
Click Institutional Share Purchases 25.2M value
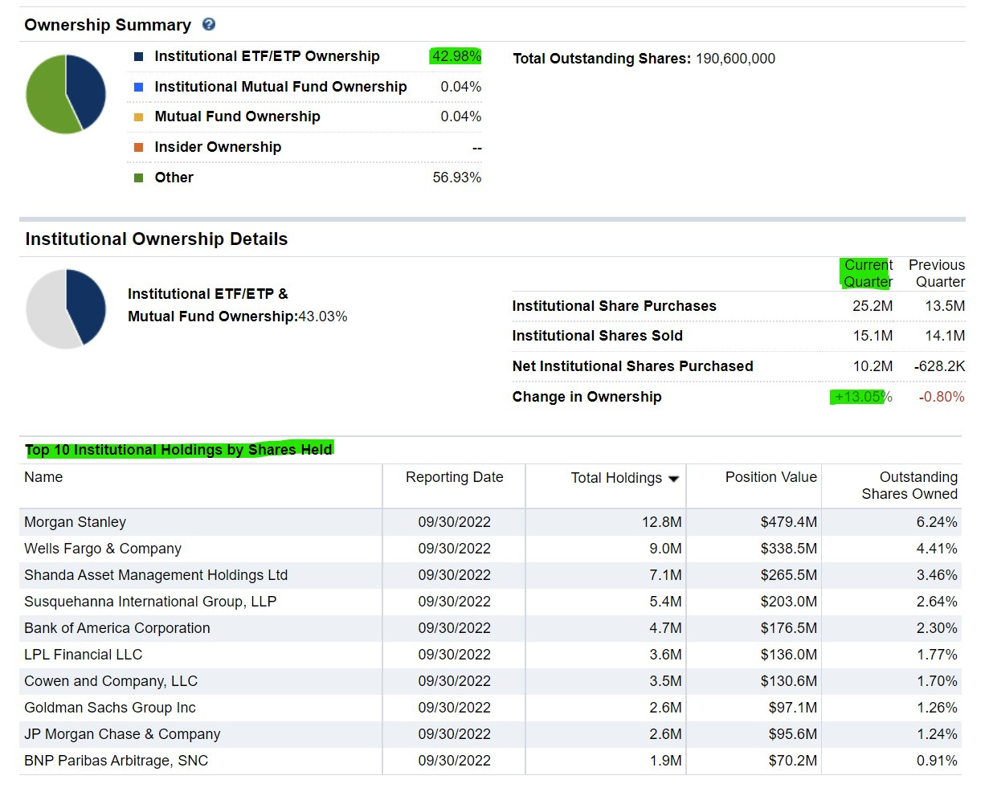click(873, 306)
